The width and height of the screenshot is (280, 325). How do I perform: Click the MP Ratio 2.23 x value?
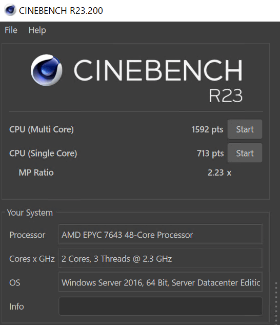(x=219, y=173)
